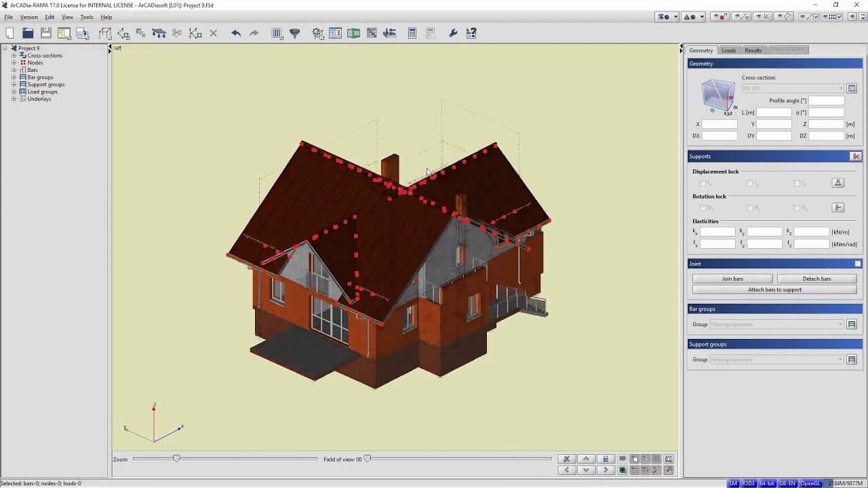The image size is (868, 488).
Task: Toggle third Rotation lock checkbox
Action: tap(797, 207)
